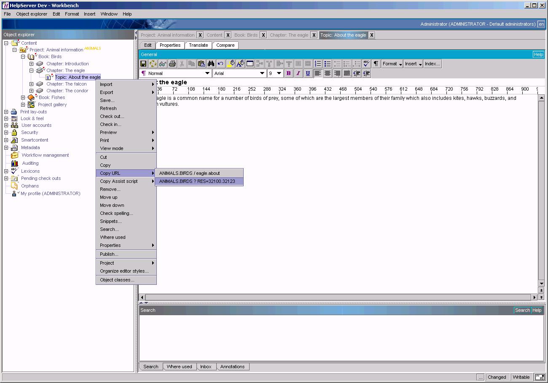The height and width of the screenshot is (383, 548).
Task: Expand the Security tree node
Action: 6,132
